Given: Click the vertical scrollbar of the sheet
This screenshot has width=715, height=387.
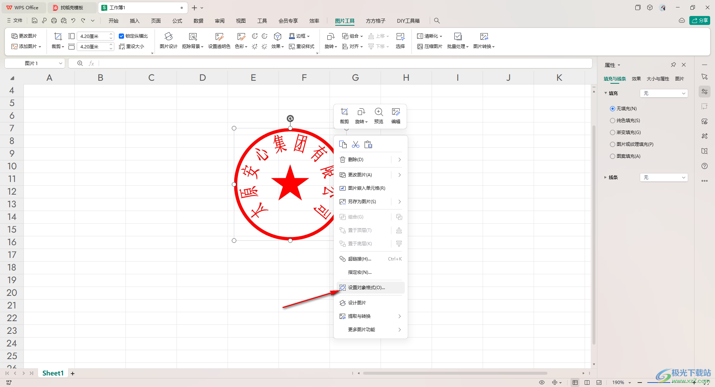Looking at the screenshot, I should coord(594,234).
